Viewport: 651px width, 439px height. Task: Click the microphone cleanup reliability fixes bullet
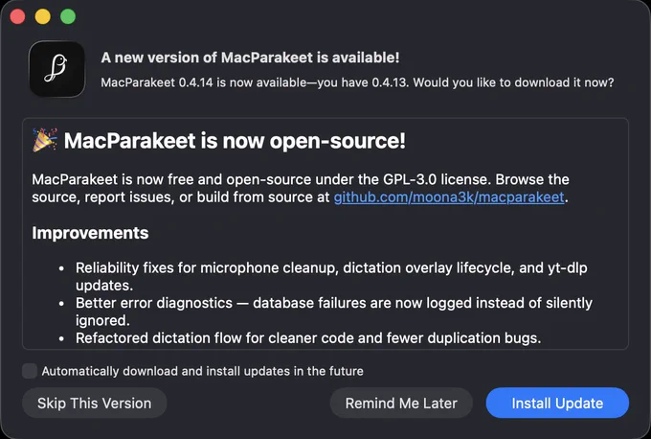click(331, 276)
